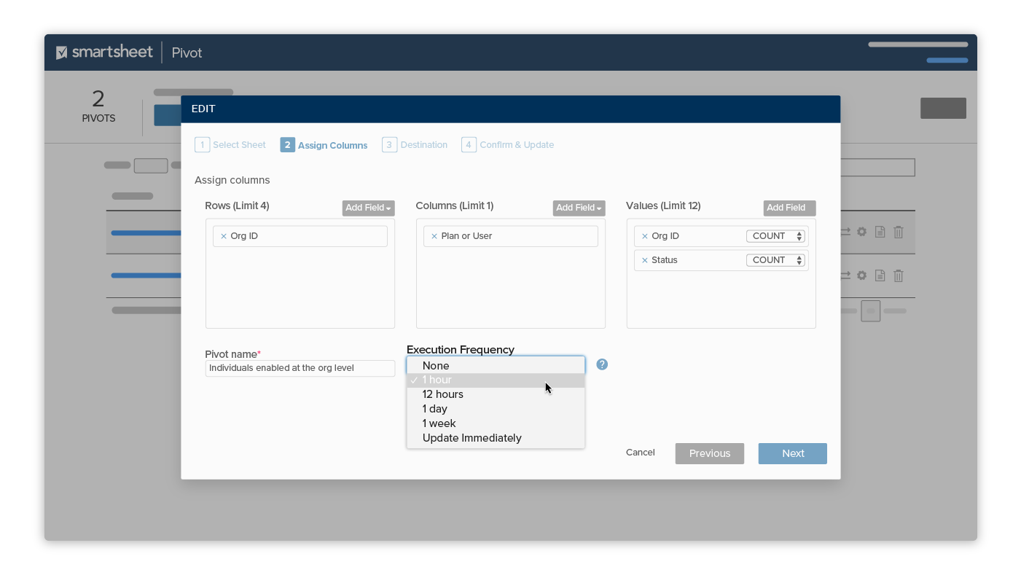
Task: Click the Smartsheet logo
Action: click(104, 52)
